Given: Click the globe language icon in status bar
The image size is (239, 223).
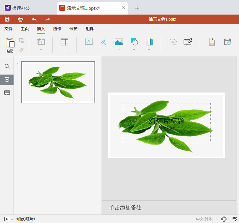Looking at the screenshot, I should (224, 219).
